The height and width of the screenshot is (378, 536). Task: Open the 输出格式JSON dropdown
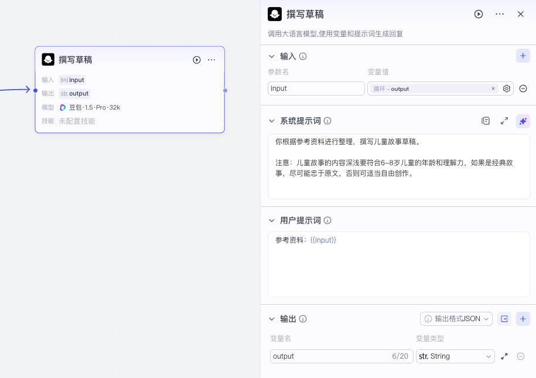[456, 319]
